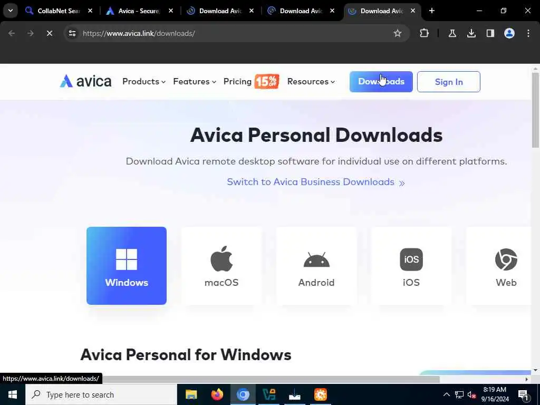This screenshot has height=405, width=540.
Task: Close the Avica - Secure tab
Action: (x=170, y=11)
